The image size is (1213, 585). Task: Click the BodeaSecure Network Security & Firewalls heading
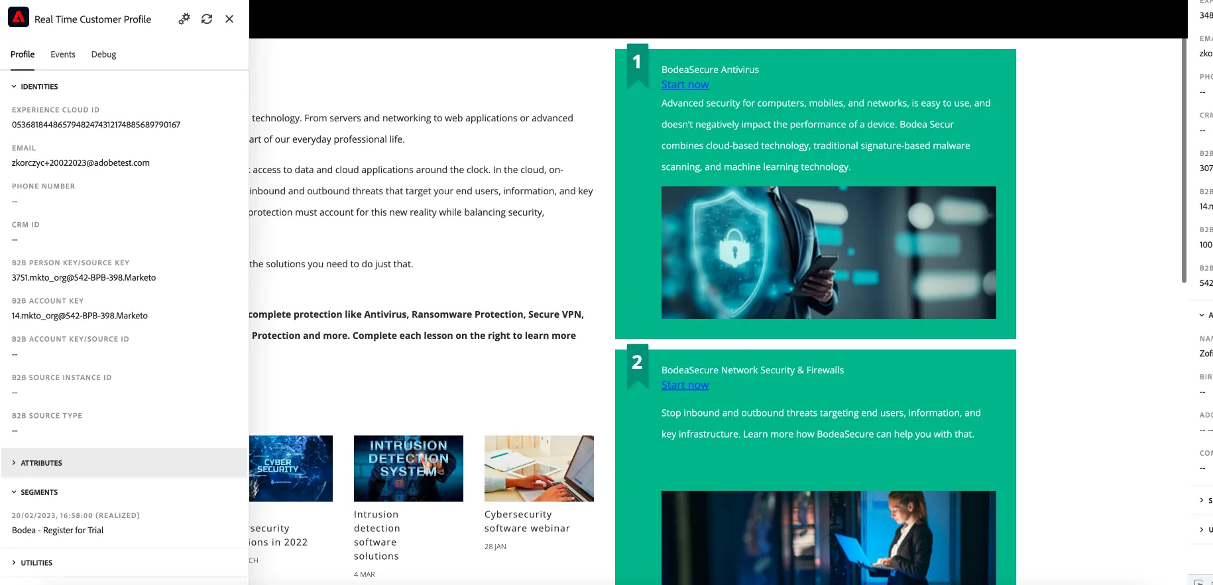(752, 370)
